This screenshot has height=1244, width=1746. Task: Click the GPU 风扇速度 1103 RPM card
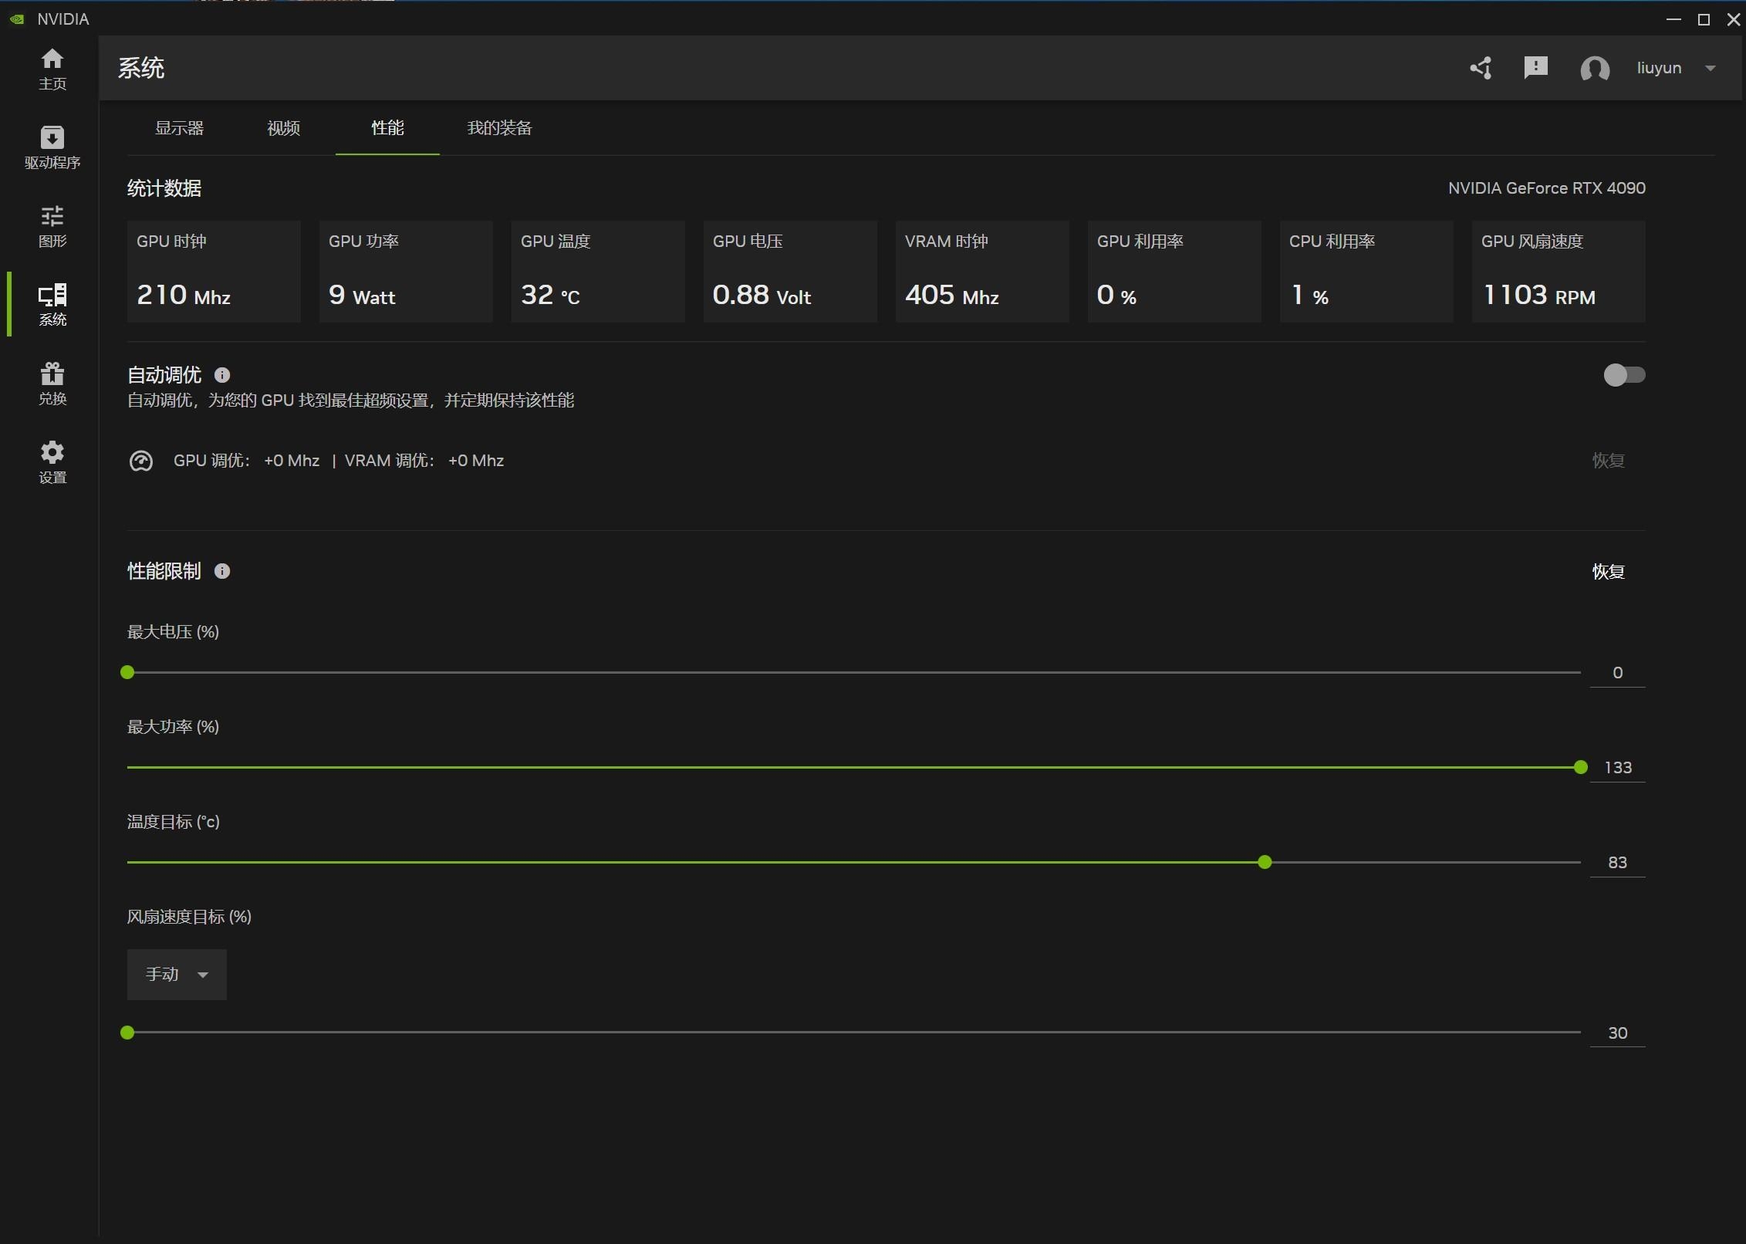pyautogui.click(x=1559, y=272)
